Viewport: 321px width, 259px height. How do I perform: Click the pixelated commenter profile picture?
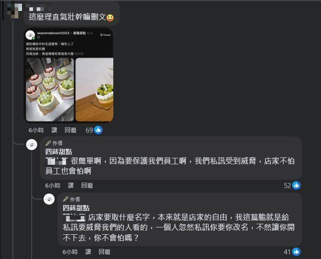[x=12, y=10]
